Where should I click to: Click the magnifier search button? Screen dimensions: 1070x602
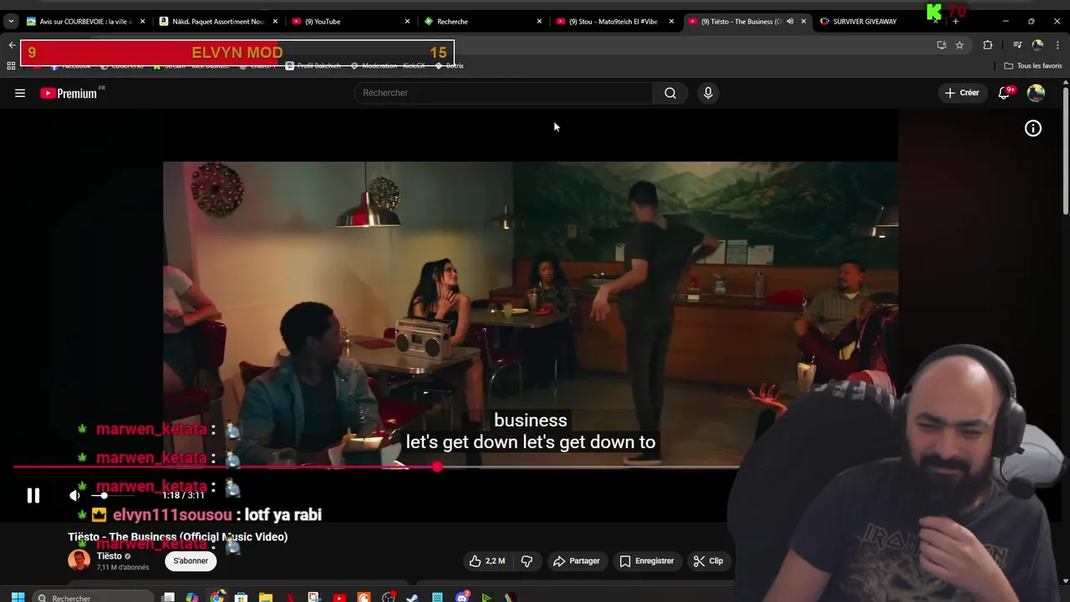click(670, 93)
